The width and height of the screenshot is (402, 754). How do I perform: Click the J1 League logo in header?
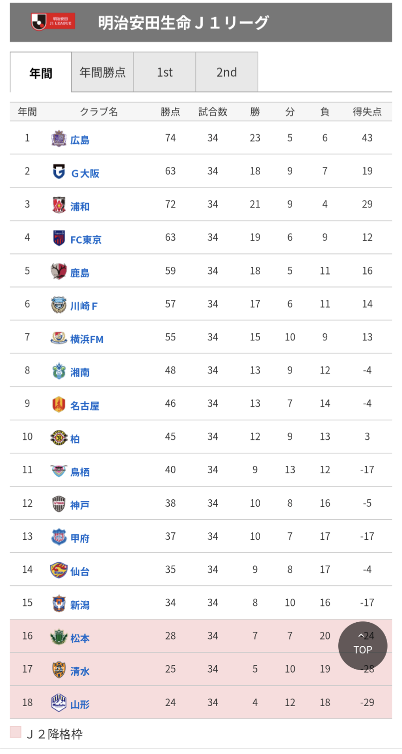point(53,21)
